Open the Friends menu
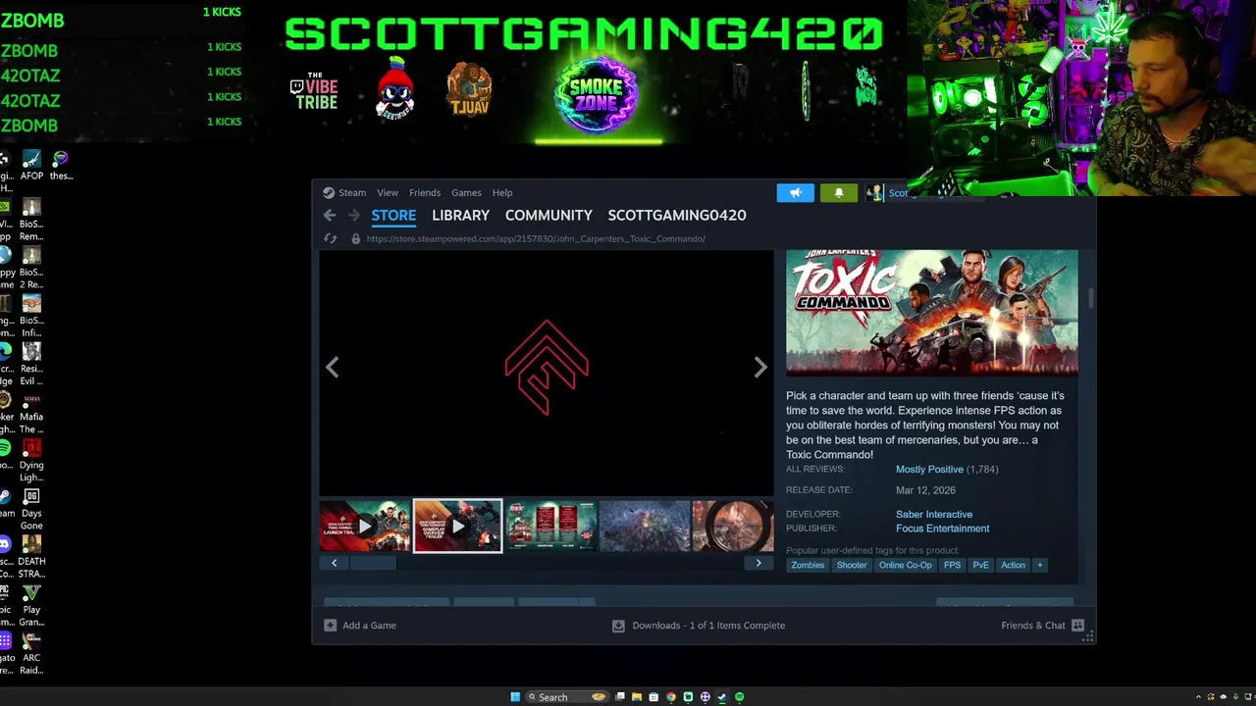 425,193
